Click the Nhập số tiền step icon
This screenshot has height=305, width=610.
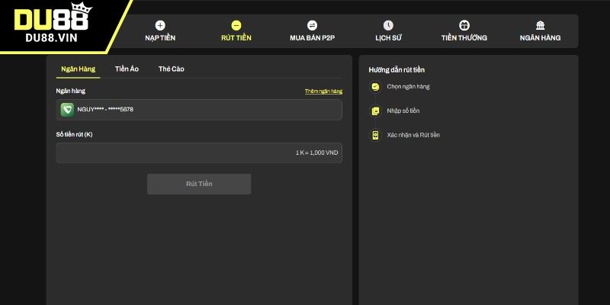[x=374, y=111]
